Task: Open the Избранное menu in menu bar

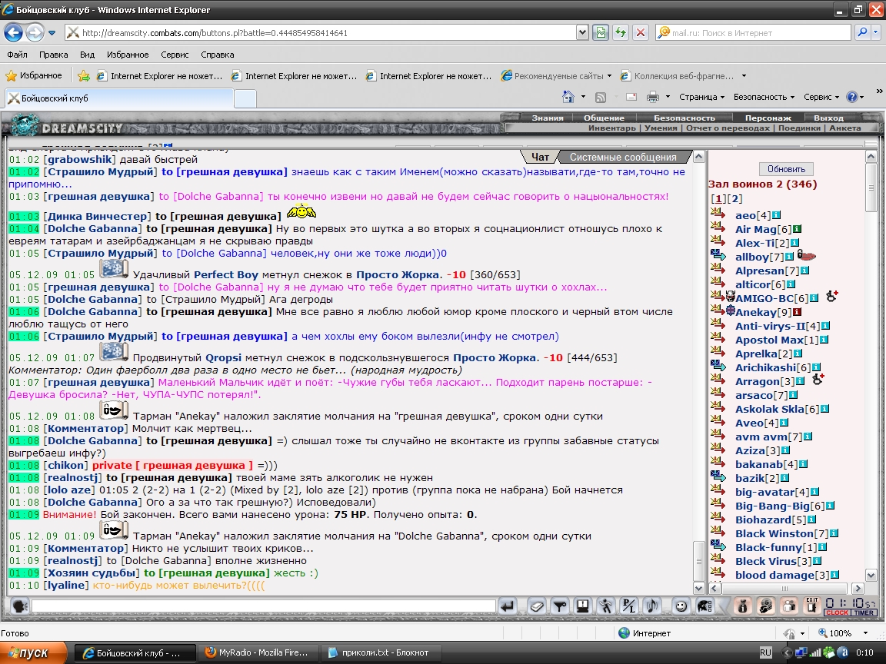Action: pos(128,55)
